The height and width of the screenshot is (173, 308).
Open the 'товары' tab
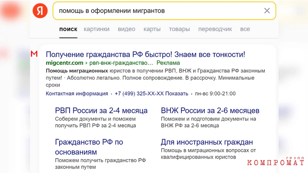pos(179,29)
